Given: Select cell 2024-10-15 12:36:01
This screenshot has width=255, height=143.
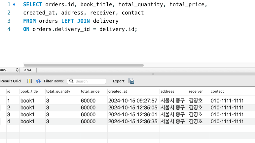Looking at the screenshot, I should point(133,115).
